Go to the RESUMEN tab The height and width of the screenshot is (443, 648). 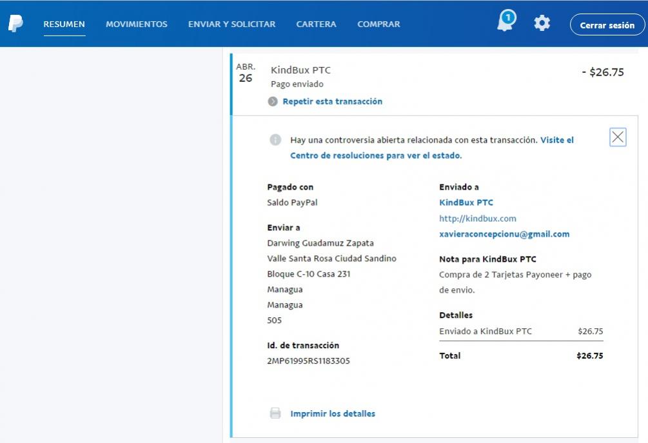click(x=64, y=24)
